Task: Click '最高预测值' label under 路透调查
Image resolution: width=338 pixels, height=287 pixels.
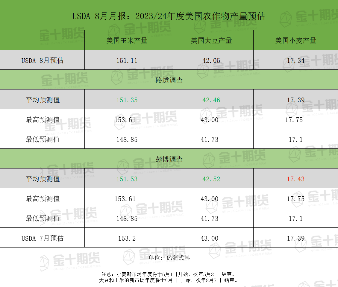Action: tap(43, 120)
